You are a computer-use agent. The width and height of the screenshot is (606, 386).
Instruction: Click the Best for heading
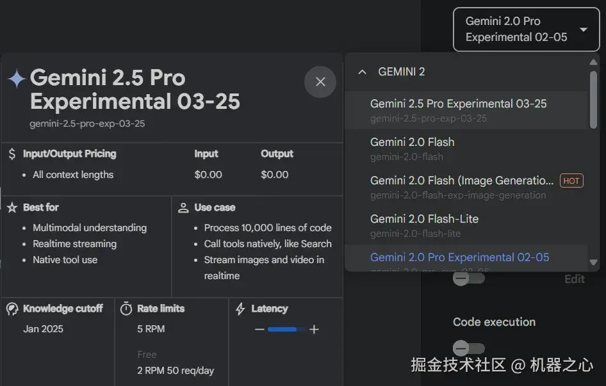pos(41,207)
